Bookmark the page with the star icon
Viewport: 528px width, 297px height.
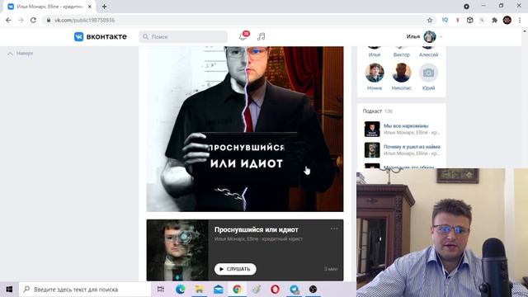click(430, 20)
